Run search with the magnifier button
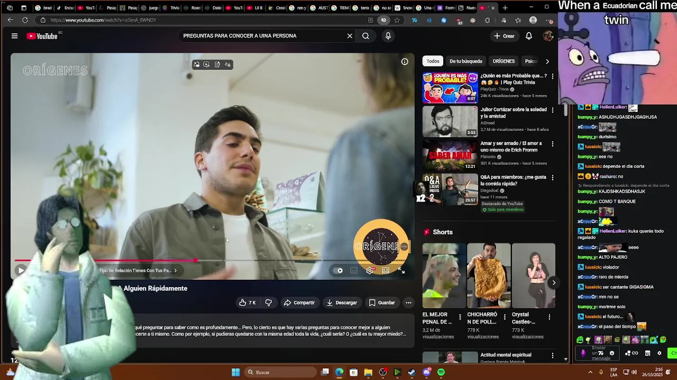Image resolution: width=677 pixels, height=380 pixels. [x=365, y=36]
